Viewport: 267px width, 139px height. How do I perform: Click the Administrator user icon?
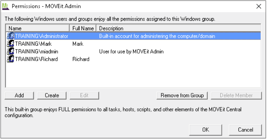(11, 36)
